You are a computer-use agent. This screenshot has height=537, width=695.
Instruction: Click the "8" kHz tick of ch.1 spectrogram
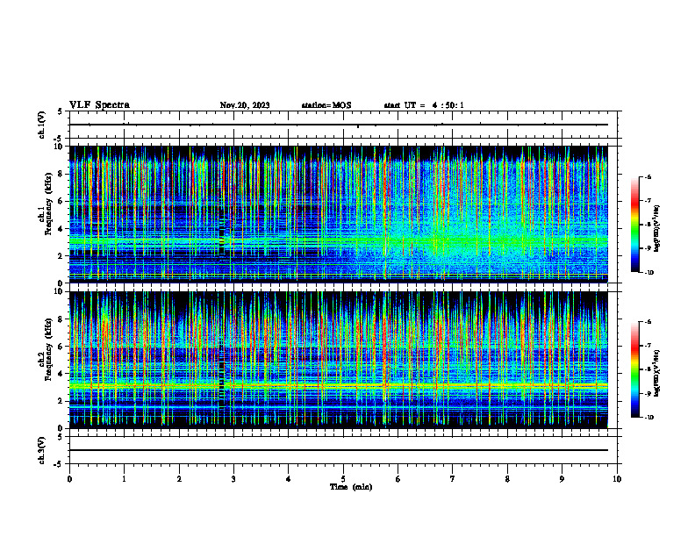[x=61, y=174]
